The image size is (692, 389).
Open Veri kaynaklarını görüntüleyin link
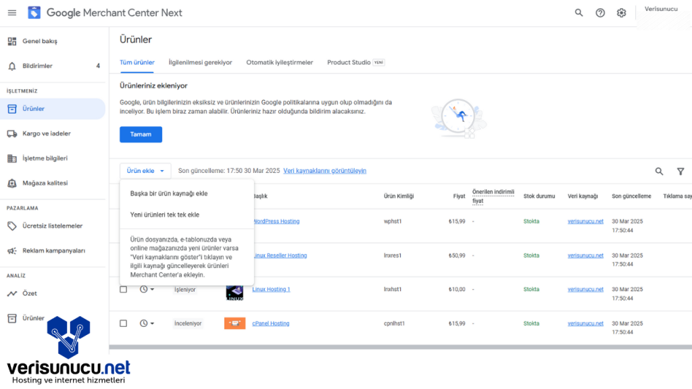point(325,171)
